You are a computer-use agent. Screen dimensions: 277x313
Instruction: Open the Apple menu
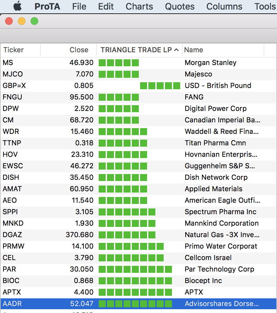18,6
